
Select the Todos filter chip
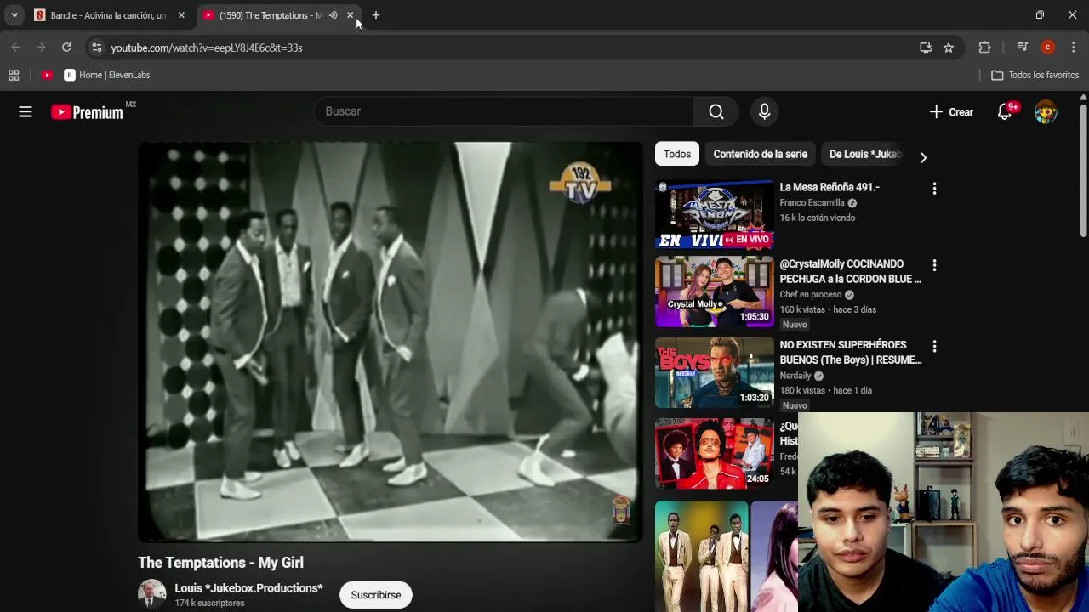pos(677,154)
